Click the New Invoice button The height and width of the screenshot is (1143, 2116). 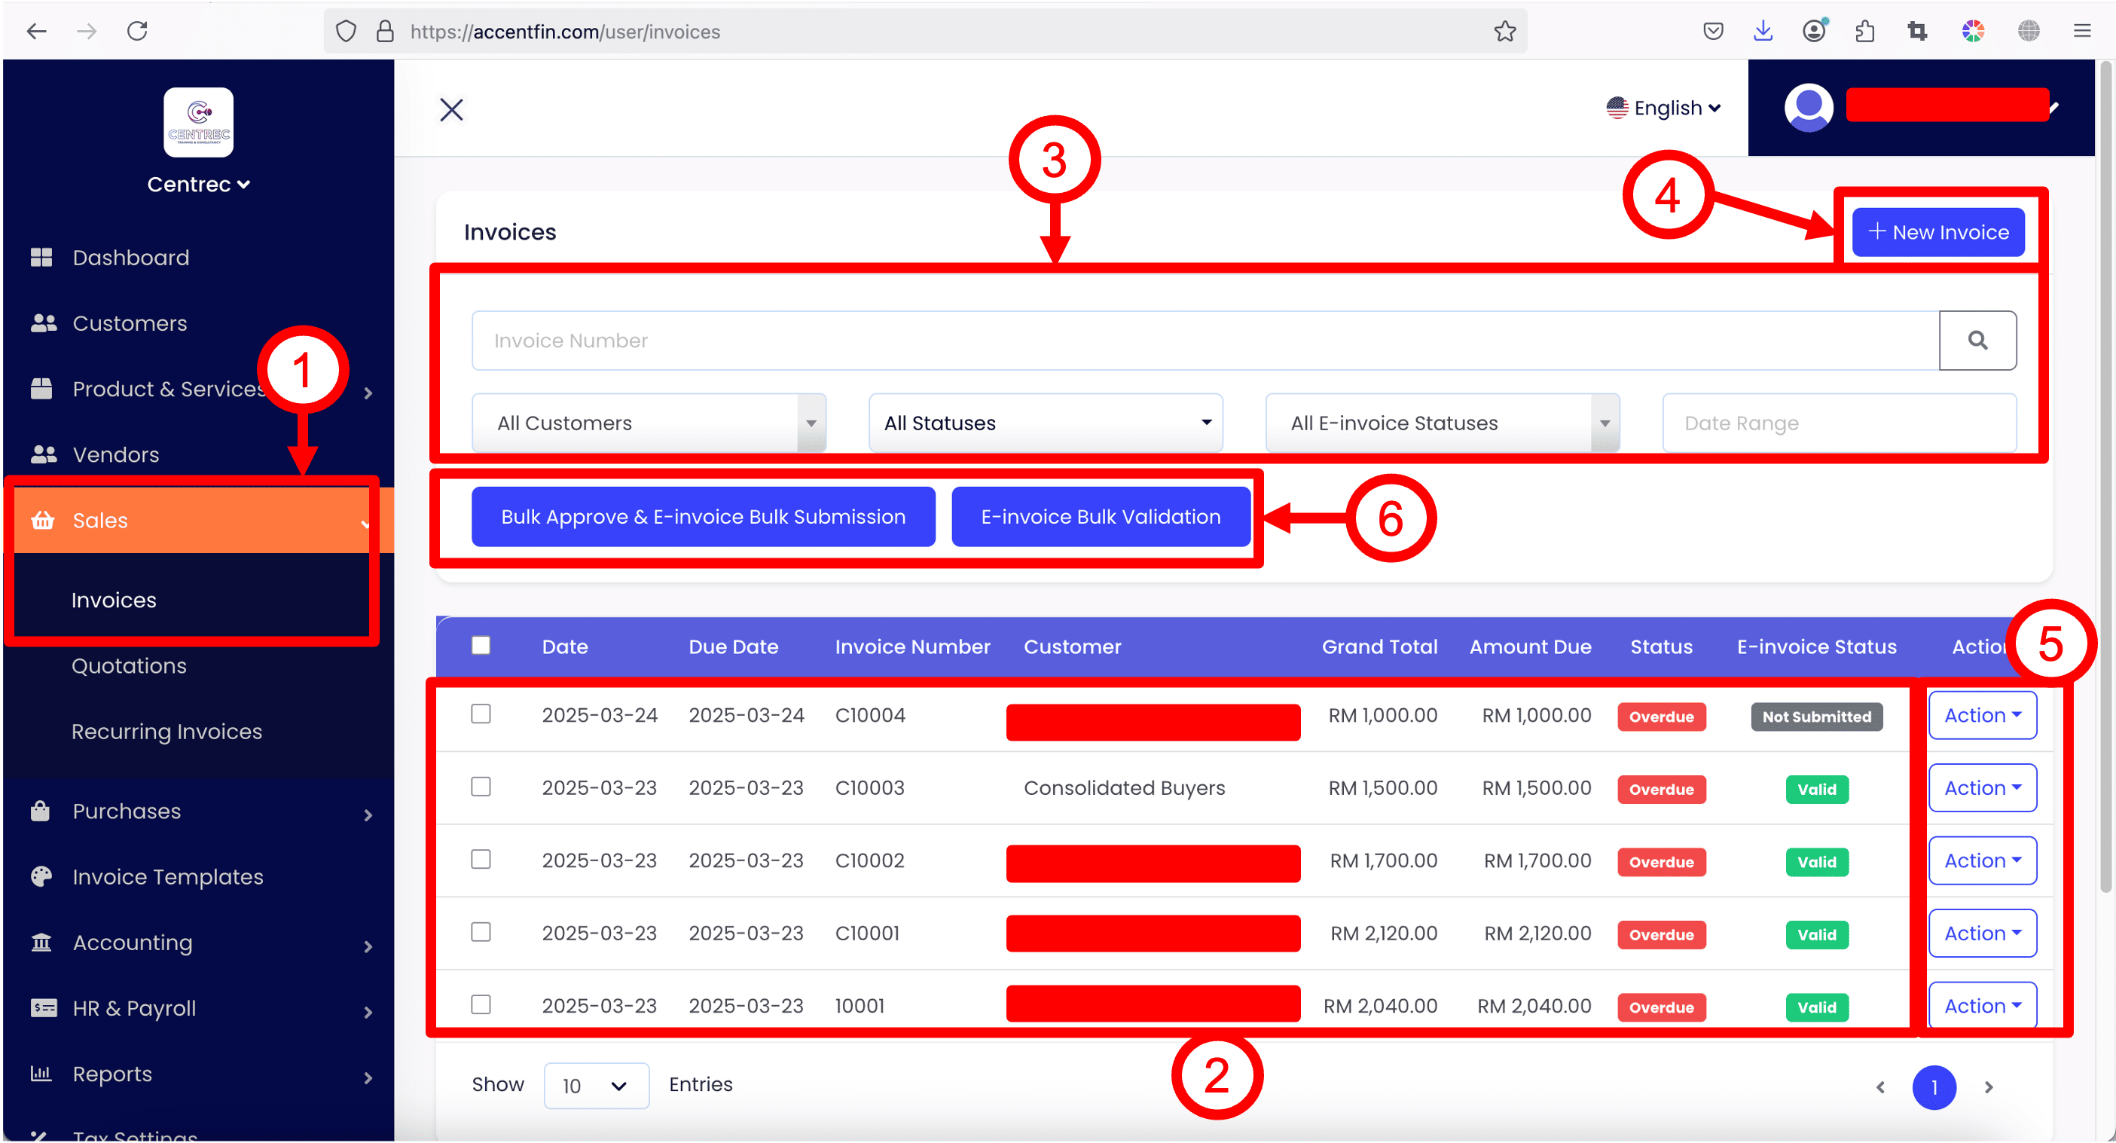click(1937, 233)
